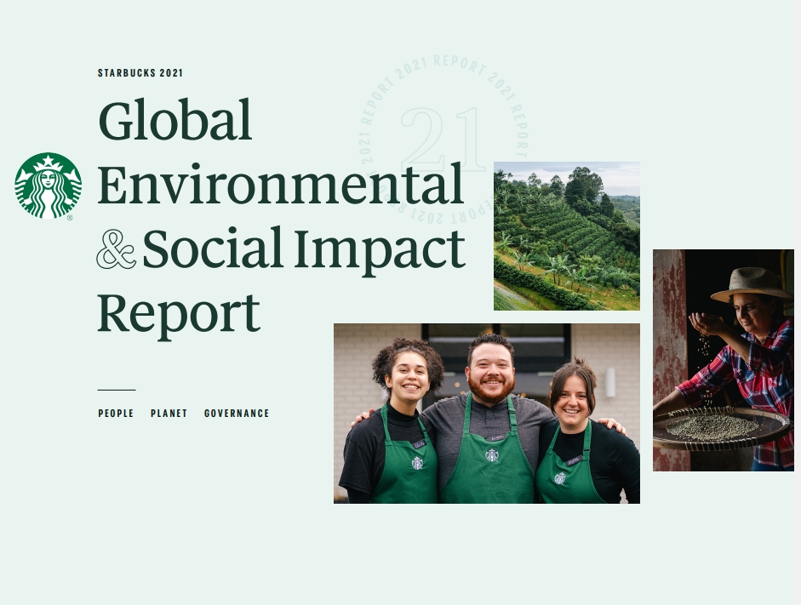Click the outlined ampersand symbol
This screenshot has width=801, height=605.
[x=117, y=249]
